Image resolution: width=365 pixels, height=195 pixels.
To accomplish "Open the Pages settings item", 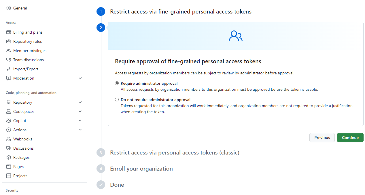I will [x=44, y=167].
